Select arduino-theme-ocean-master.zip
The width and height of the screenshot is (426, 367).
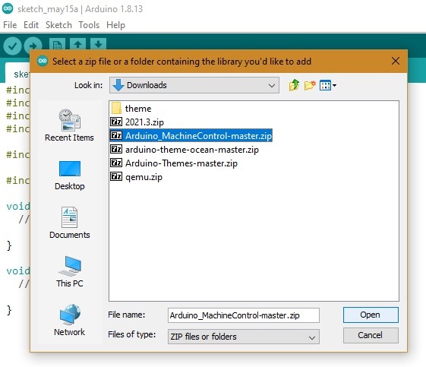pyautogui.click(x=192, y=150)
